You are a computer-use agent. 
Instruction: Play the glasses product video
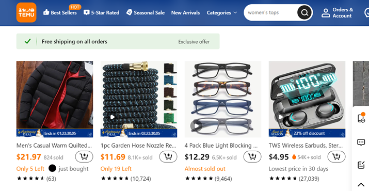point(196,125)
